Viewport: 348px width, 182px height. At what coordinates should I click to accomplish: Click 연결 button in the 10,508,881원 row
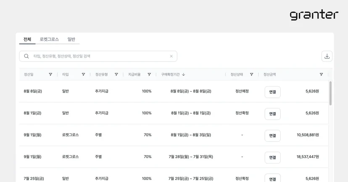(272, 136)
